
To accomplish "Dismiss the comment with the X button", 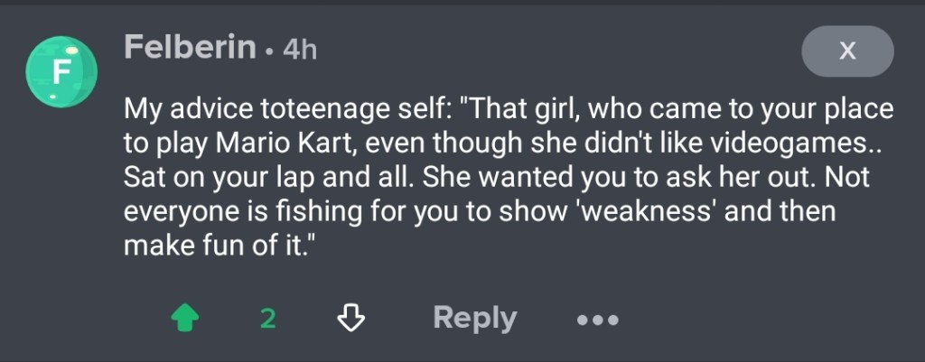I will pos(846,51).
